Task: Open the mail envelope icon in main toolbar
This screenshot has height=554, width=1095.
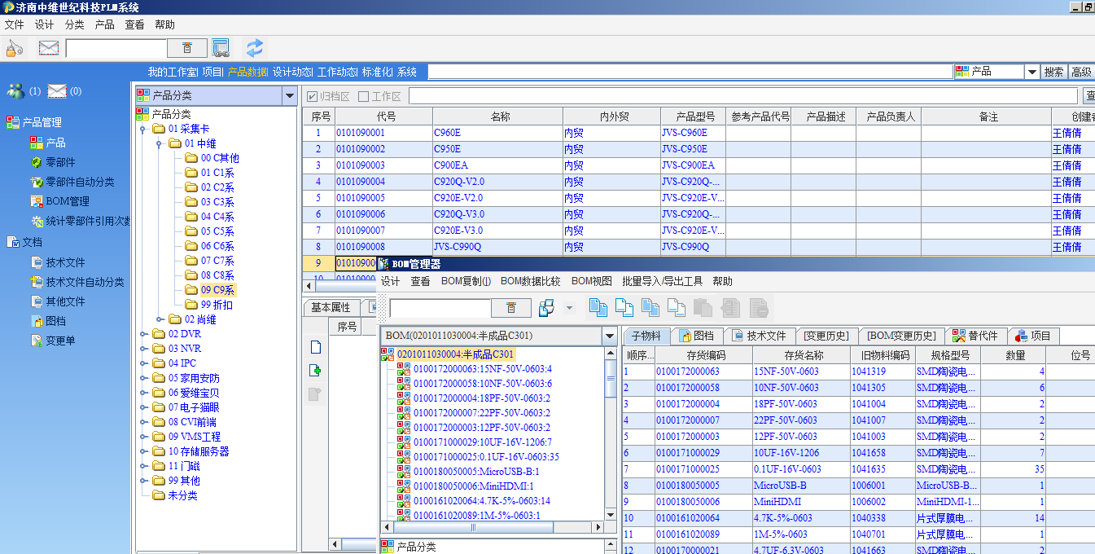Action: [x=49, y=48]
